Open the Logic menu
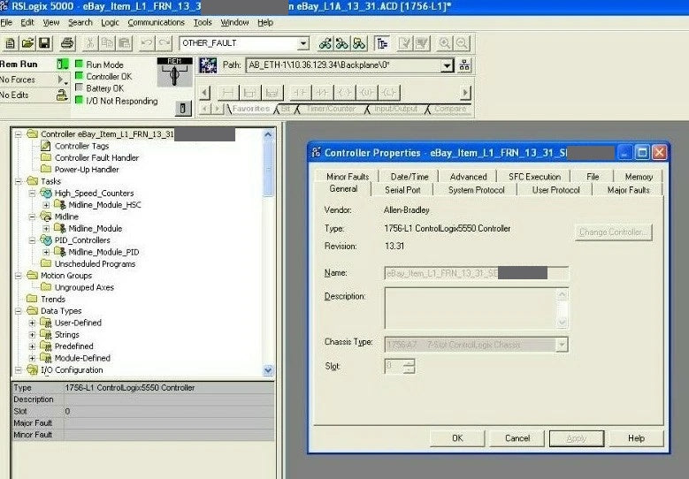This screenshot has width=689, height=479. tap(110, 22)
